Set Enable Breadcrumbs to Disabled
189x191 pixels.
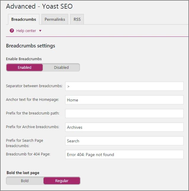[61, 67]
